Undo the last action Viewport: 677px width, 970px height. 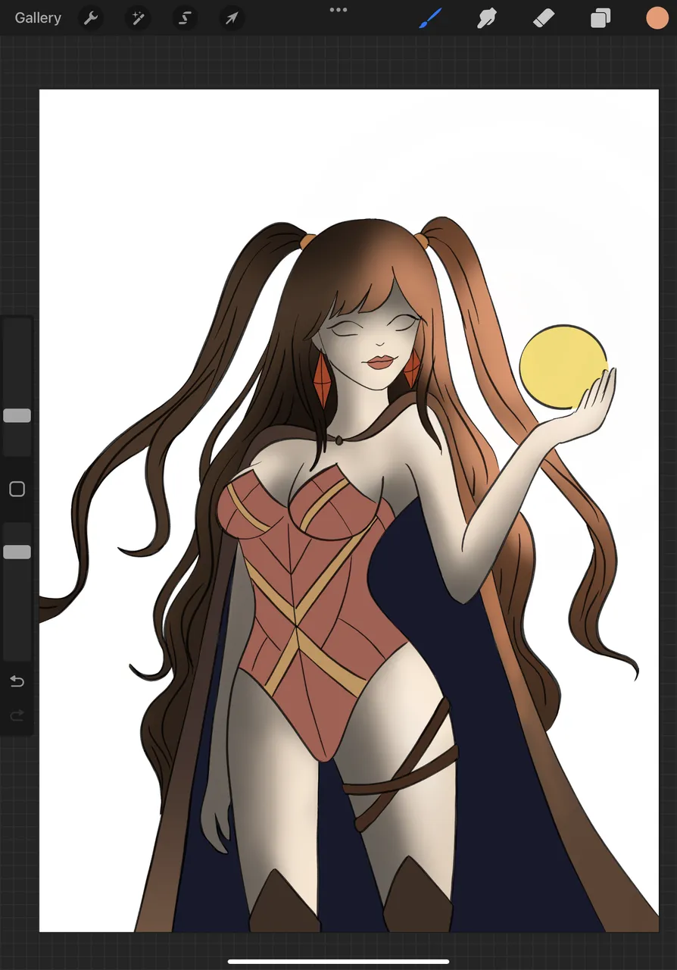[x=17, y=681]
